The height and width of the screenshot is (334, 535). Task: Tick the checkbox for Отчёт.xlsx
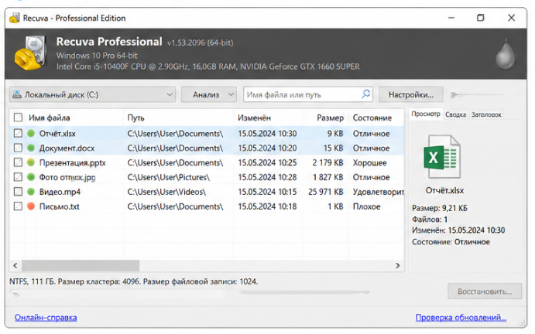click(x=18, y=133)
